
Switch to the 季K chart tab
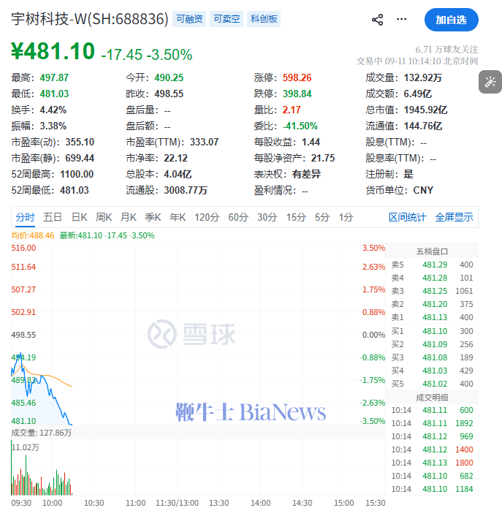[x=153, y=217]
